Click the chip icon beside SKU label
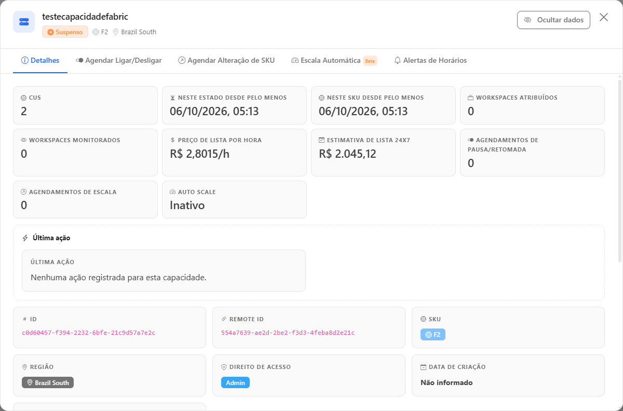623x411 pixels. [423, 319]
